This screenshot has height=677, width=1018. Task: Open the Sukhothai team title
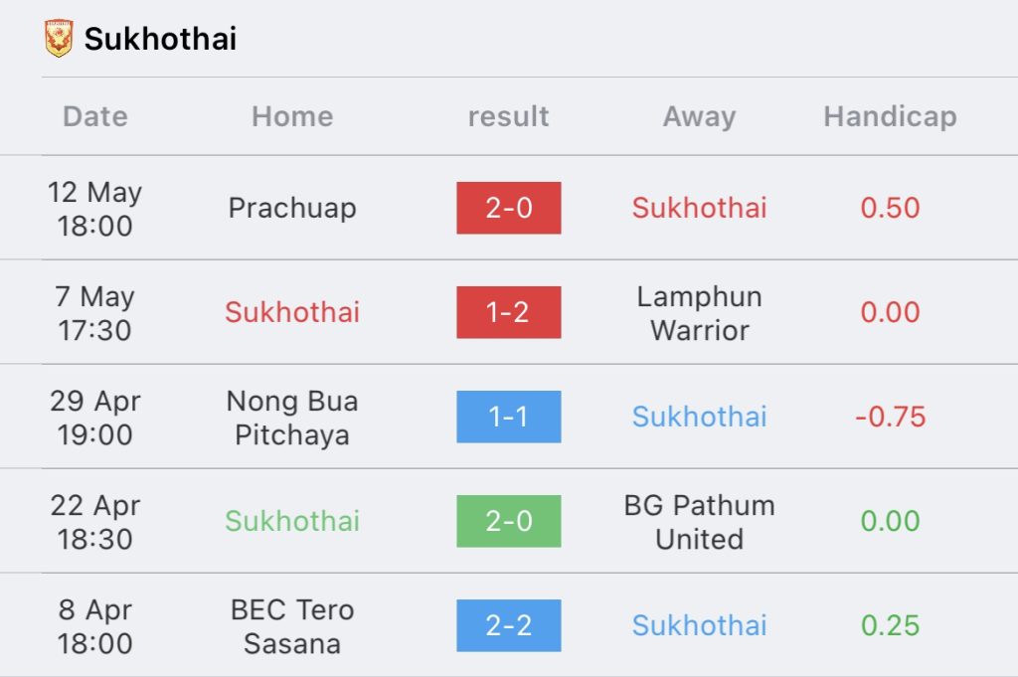tap(160, 39)
